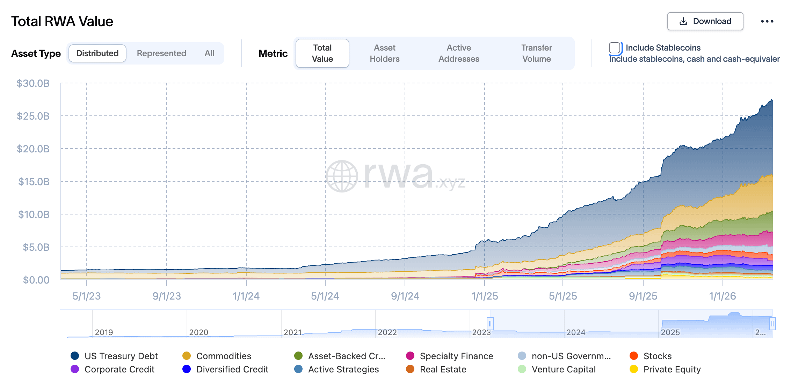
Task: Enable the Include Stablecoins checkbox
Action: [x=615, y=48]
